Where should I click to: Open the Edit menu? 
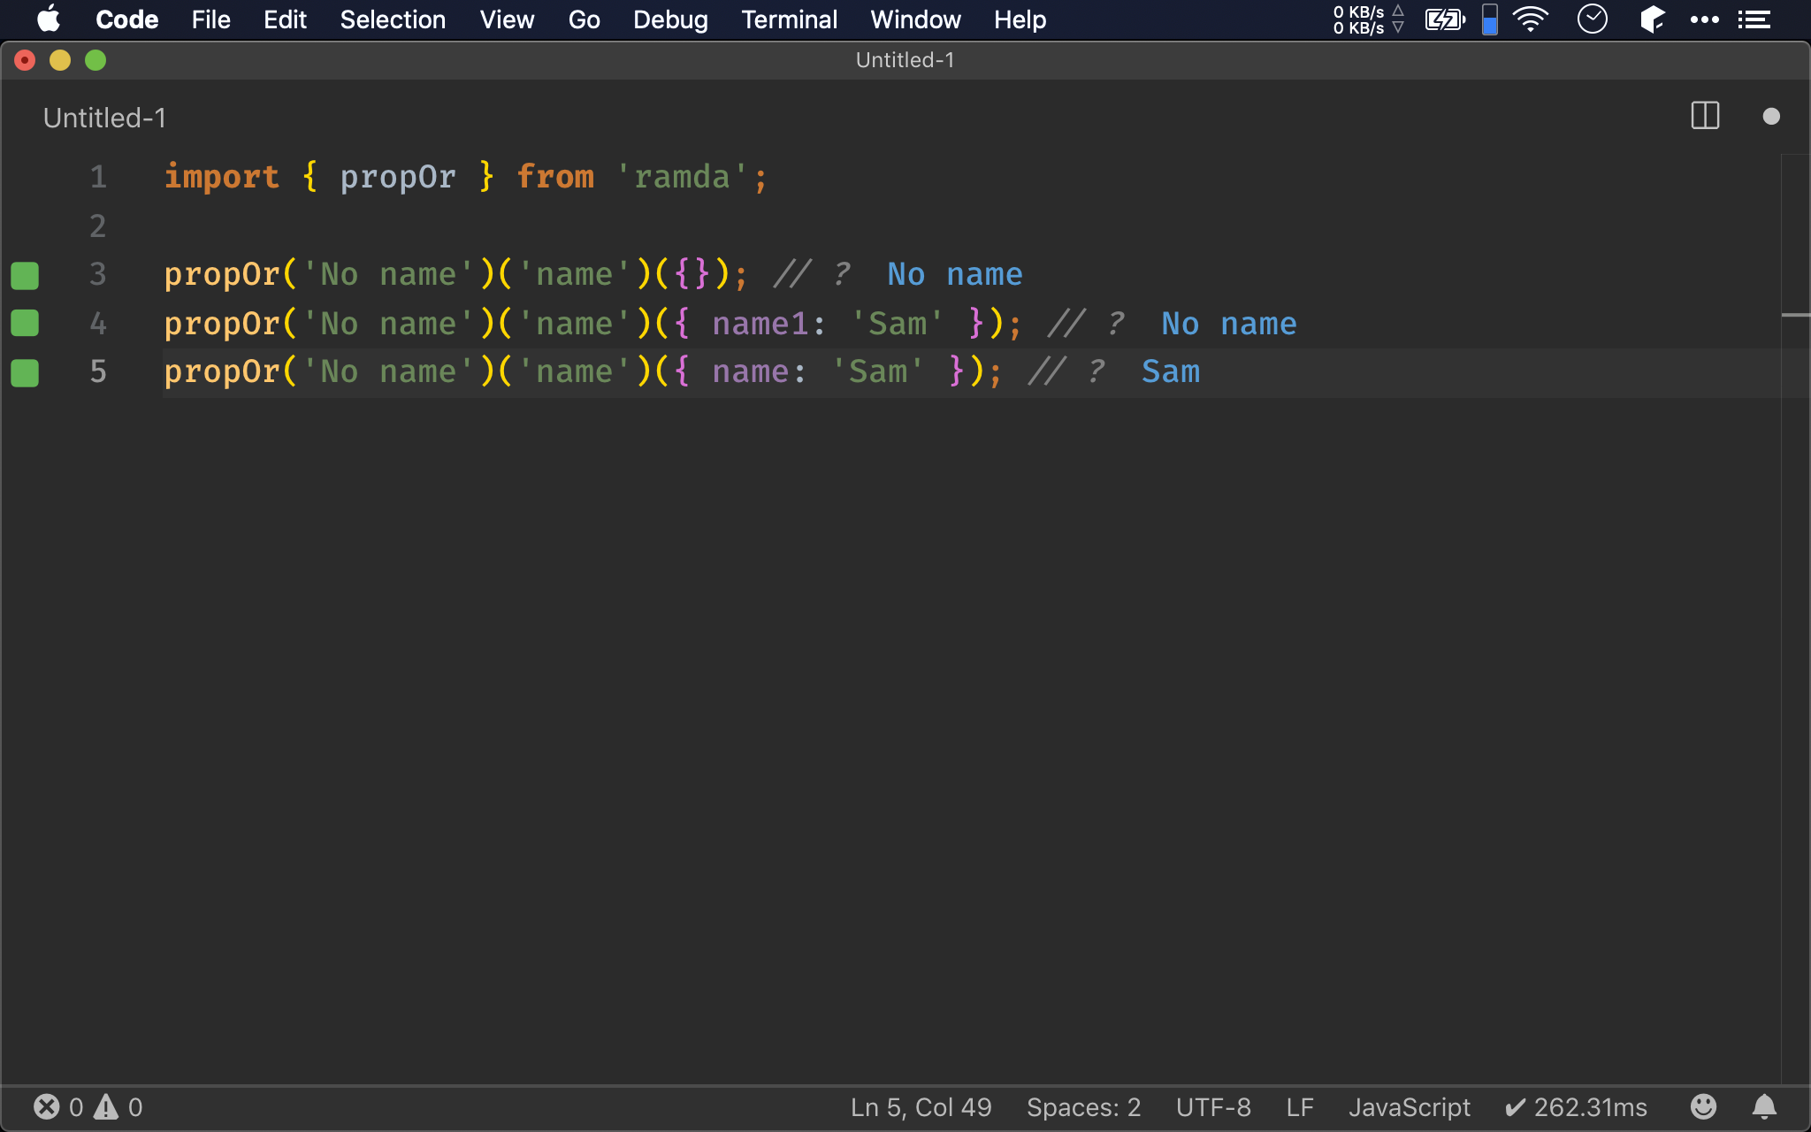285,19
